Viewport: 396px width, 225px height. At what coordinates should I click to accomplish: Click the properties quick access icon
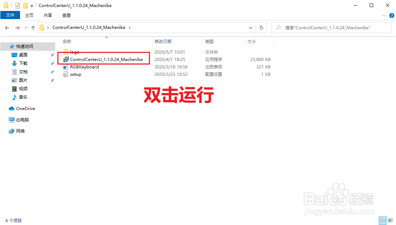click(18, 5)
